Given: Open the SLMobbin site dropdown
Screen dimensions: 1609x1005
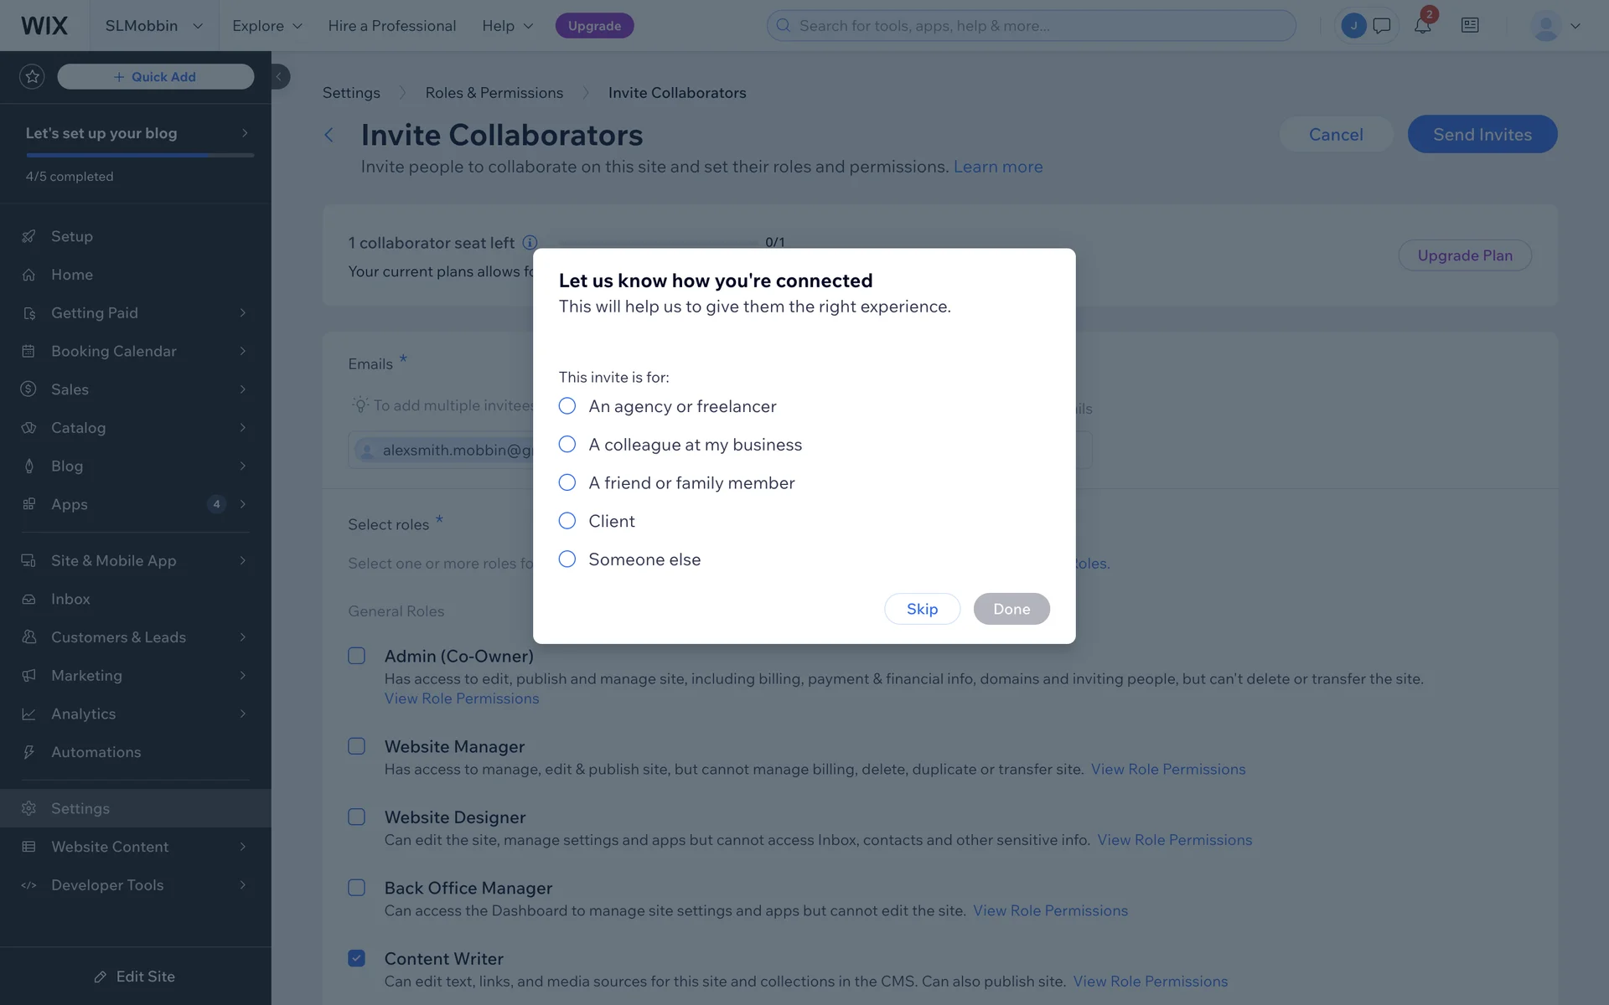Looking at the screenshot, I should (154, 26).
